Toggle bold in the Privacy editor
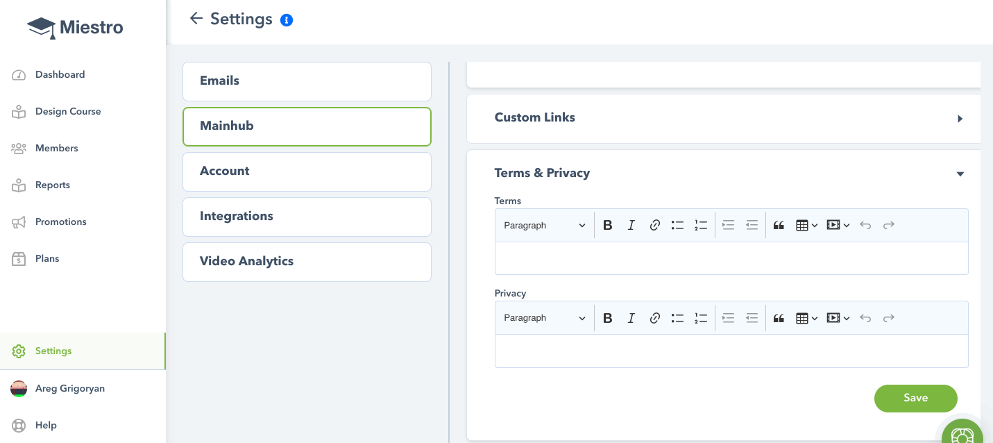 tap(608, 318)
